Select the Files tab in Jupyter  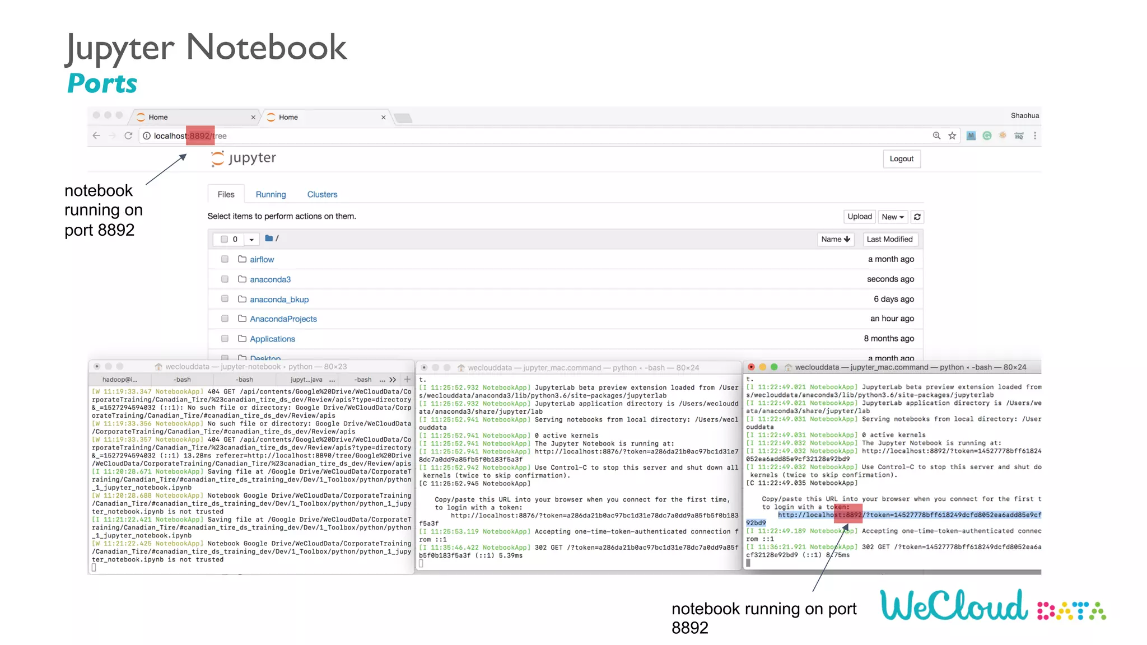tap(226, 194)
